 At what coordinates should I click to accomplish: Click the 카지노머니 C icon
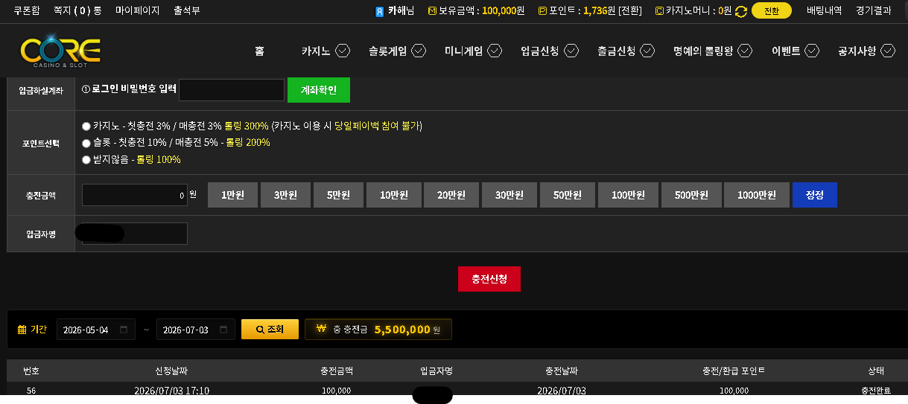click(x=659, y=11)
